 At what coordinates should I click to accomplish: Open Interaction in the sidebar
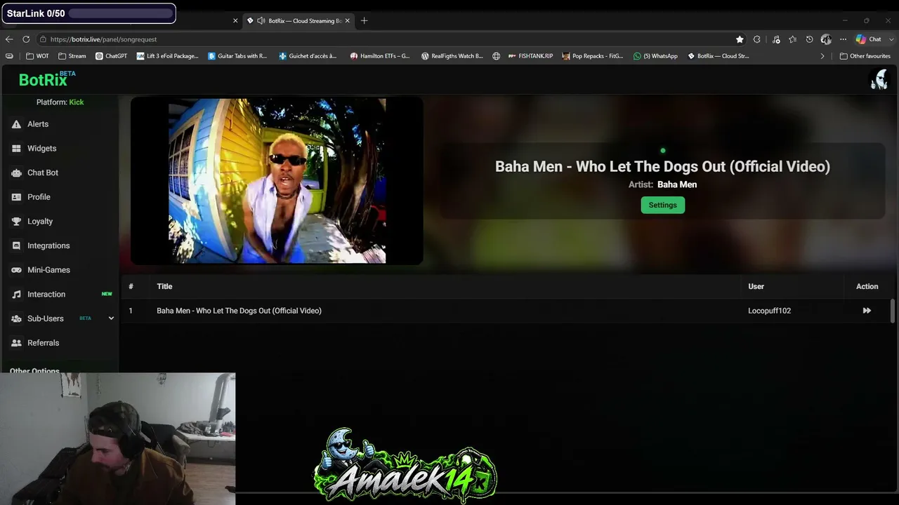click(x=46, y=295)
